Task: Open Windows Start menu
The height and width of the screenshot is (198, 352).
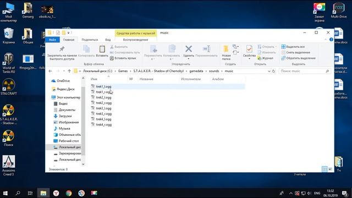Action: (x=5, y=193)
